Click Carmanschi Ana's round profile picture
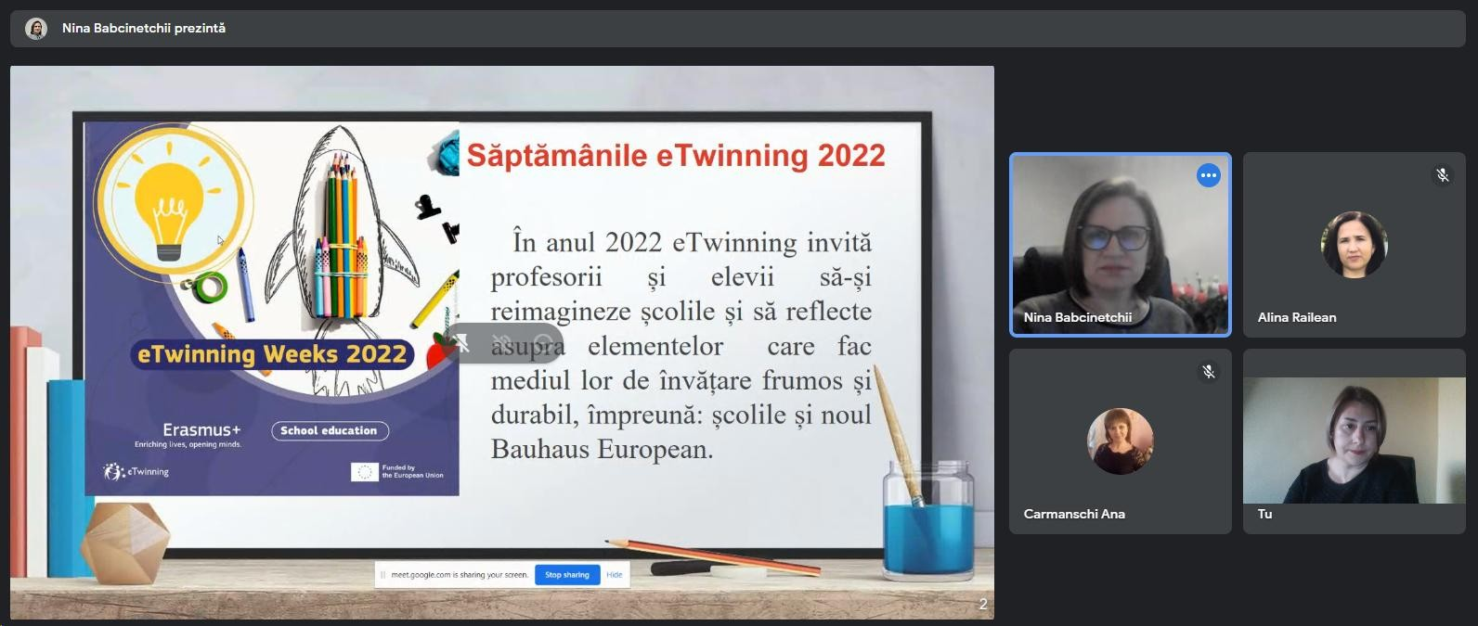The width and height of the screenshot is (1478, 626). (1120, 441)
